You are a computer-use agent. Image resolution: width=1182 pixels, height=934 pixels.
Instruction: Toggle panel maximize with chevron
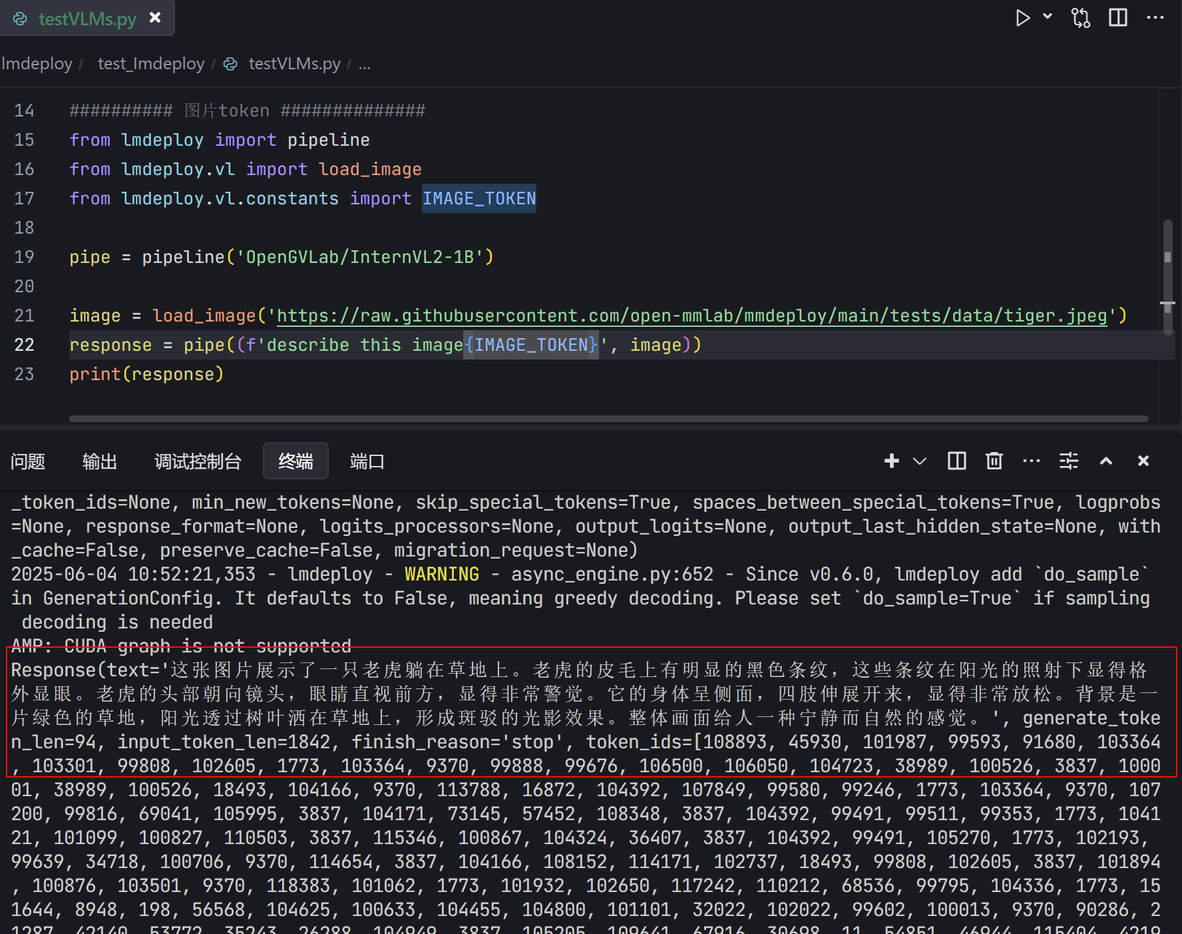1105,461
